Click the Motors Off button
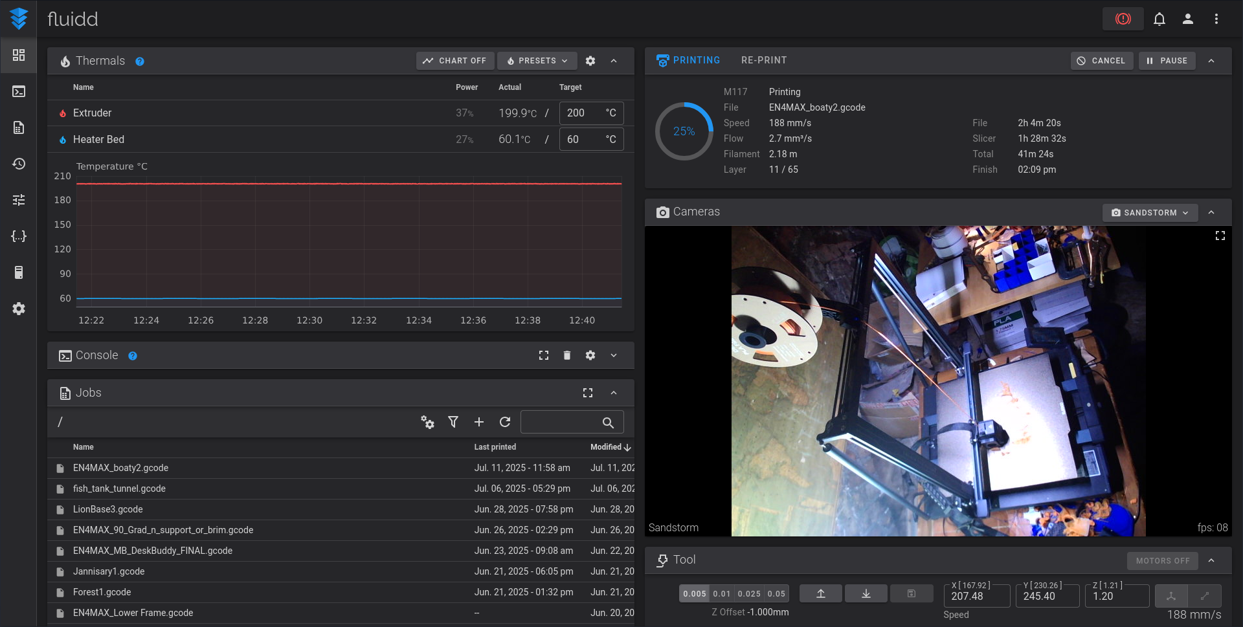The width and height of the screenshot is (1243, 627). click(1163, 561)
